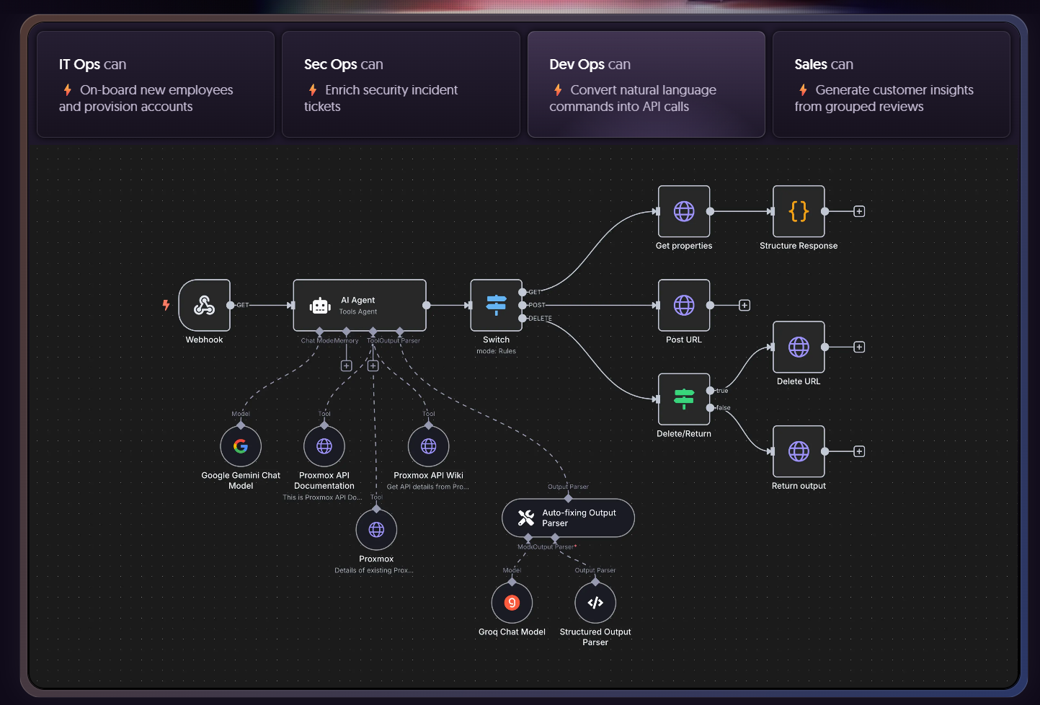1040x705 pixels.
Task: Click 'Get API details from Pro...' description
Action: click(x=428, y=487)
